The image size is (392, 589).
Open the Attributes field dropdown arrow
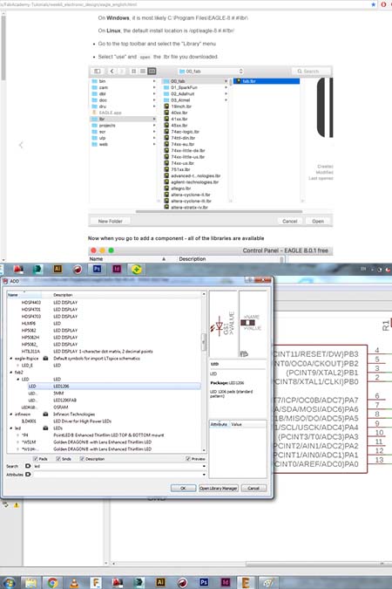[x=204, y=475]
